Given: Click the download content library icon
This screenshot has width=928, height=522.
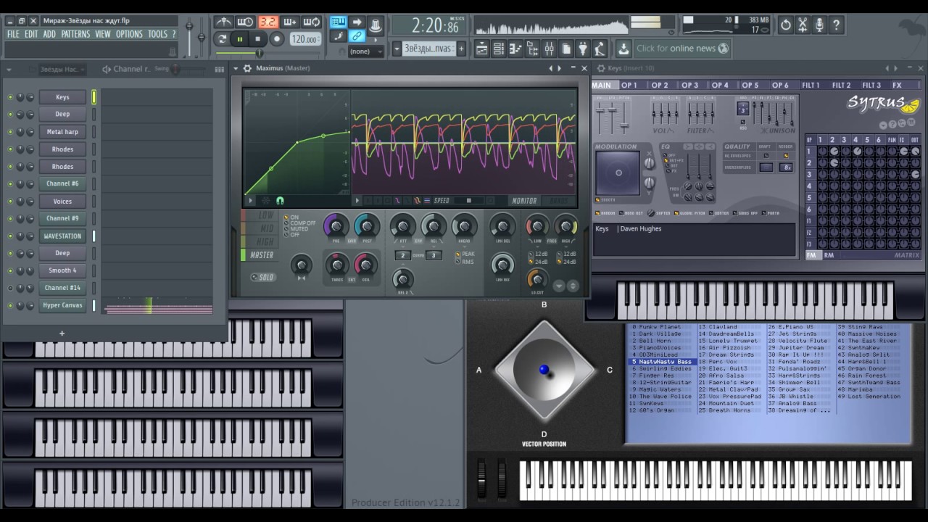Looking at the screenshot, I should pyautogui.click(x=623, y=49).
